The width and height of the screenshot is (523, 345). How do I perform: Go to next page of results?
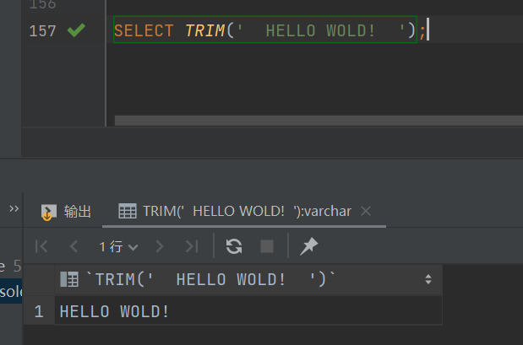(x=160, y=246)
